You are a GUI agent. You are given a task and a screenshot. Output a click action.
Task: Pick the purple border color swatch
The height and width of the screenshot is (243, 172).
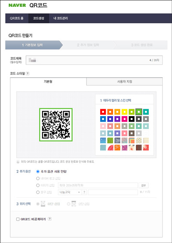pos(117,119)
